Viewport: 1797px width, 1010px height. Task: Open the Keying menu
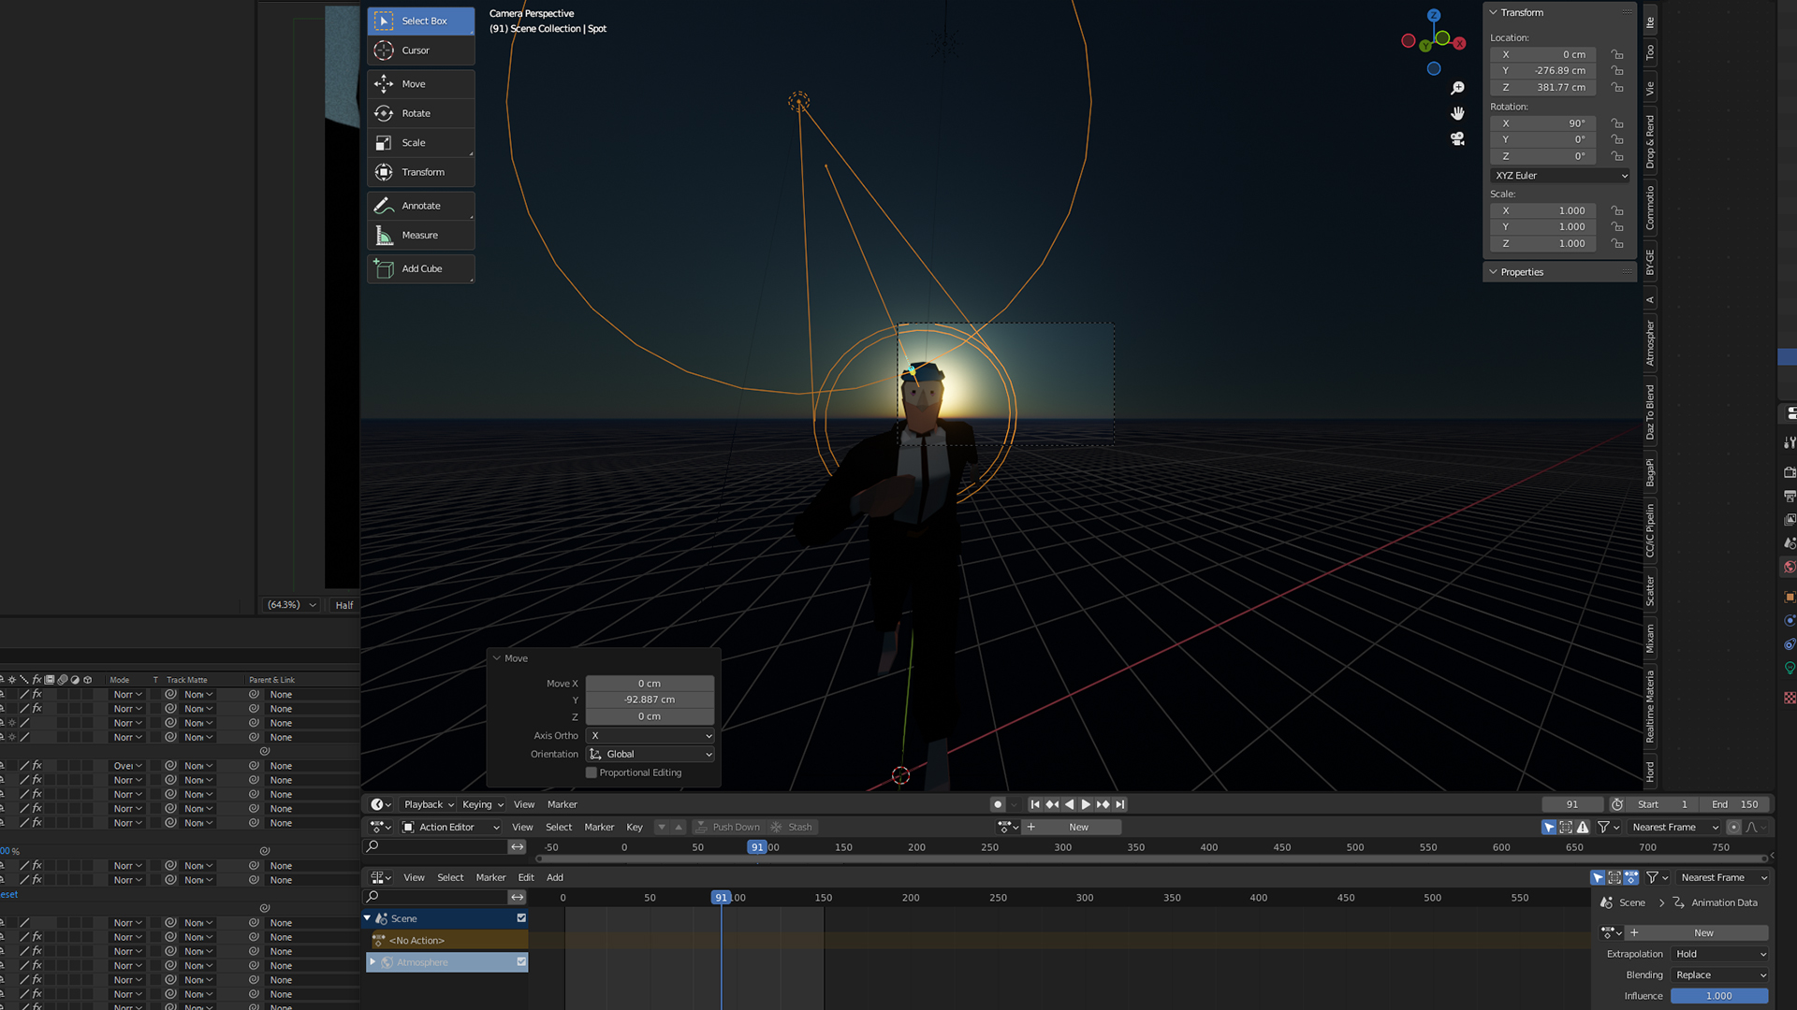[482, 804]
